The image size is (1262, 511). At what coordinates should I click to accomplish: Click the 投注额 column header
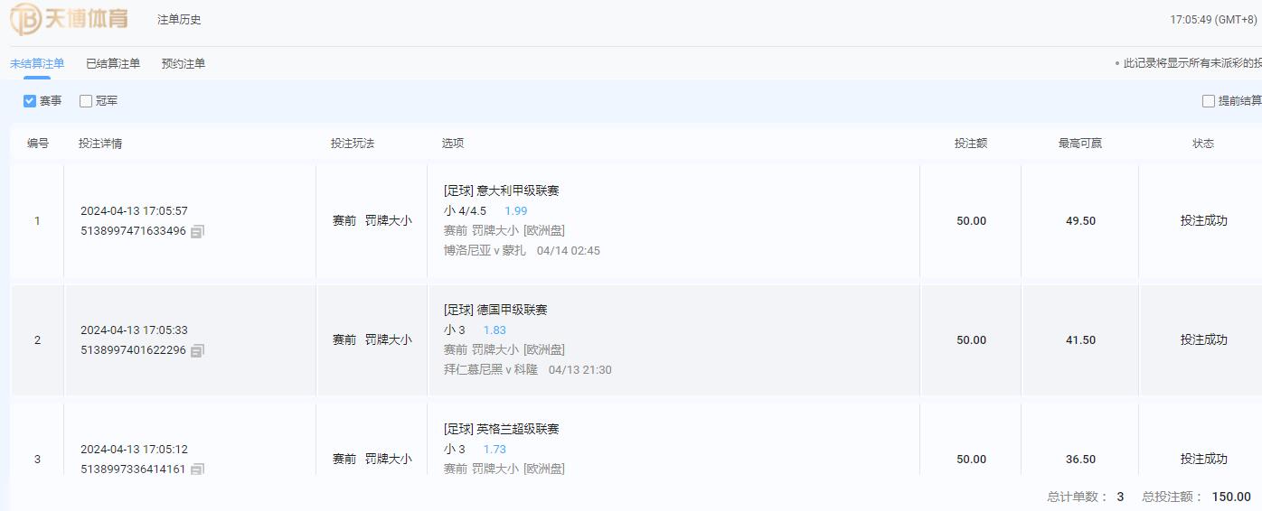971,144
